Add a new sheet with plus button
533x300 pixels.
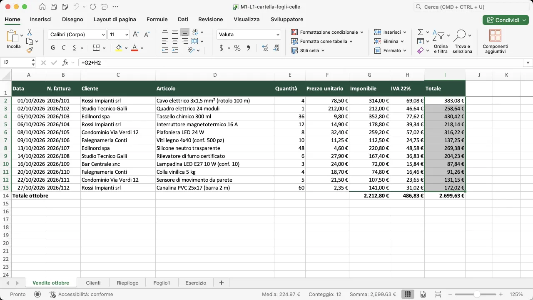(221, 283)
